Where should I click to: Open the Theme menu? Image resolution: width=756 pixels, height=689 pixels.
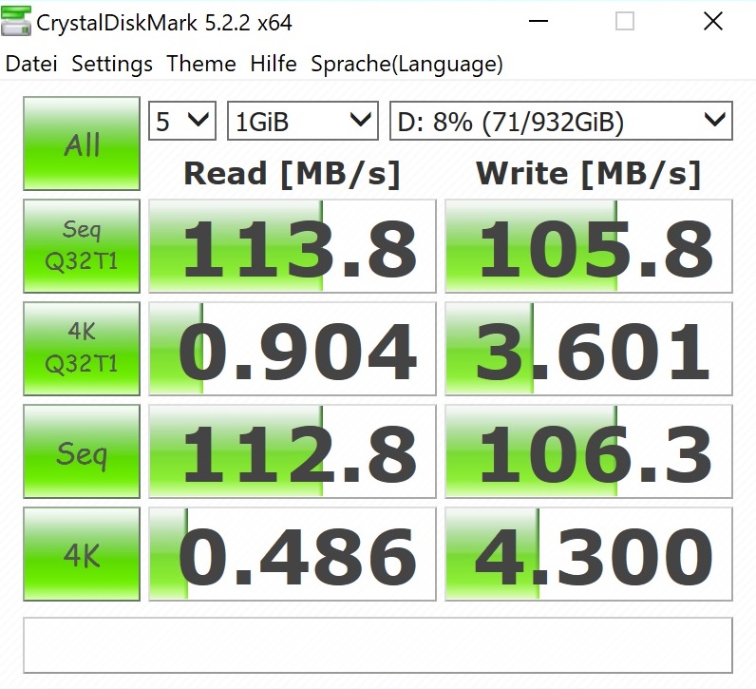201,65
